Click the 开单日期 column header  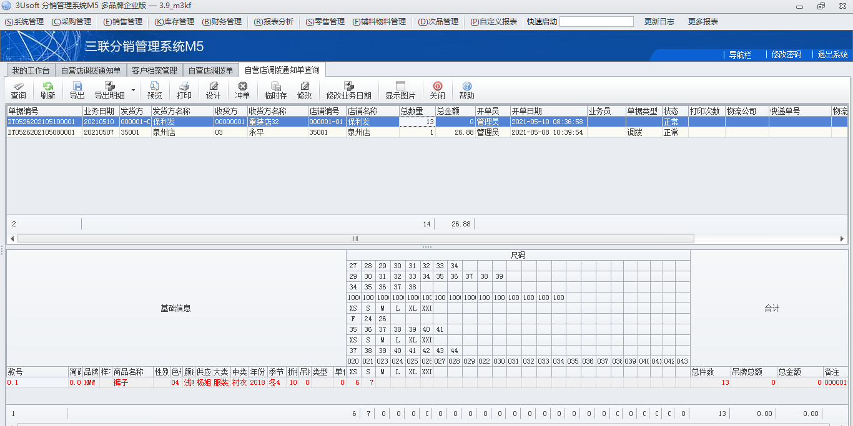[548, 111]
